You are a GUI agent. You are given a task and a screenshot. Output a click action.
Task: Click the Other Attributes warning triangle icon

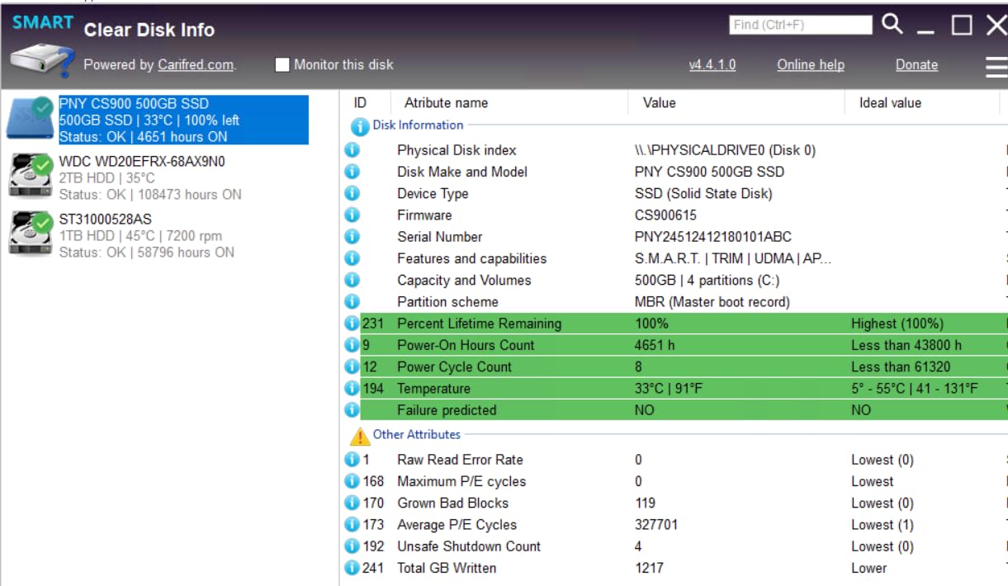coord(360,436)
